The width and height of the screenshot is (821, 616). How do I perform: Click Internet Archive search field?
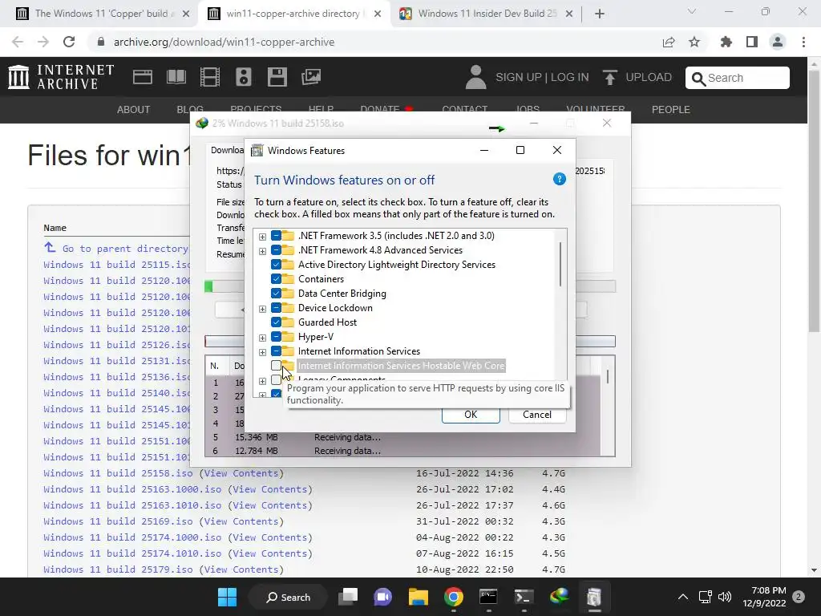coord(738,78)
